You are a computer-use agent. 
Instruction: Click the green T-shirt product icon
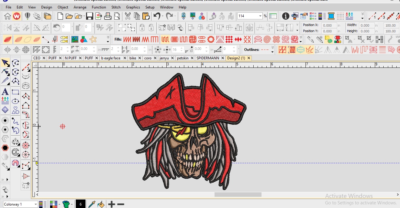[66, 204]
